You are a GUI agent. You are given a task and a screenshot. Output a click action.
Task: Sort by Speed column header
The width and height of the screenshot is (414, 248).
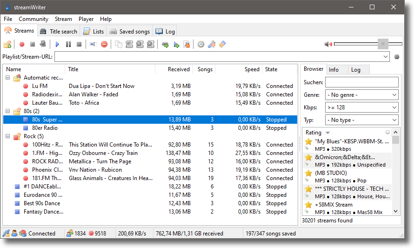point(239,69)
